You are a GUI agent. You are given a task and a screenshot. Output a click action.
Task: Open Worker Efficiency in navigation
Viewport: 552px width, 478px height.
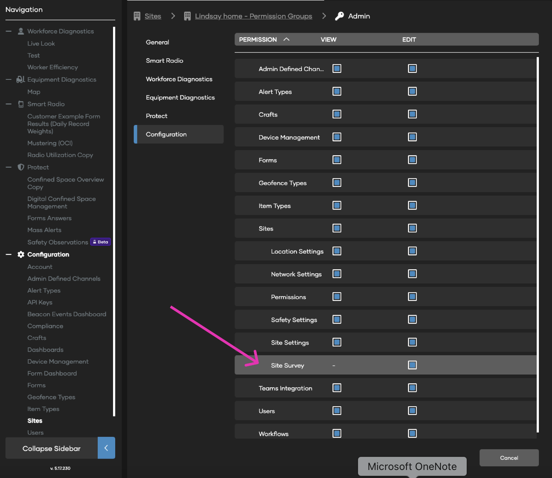53,67
